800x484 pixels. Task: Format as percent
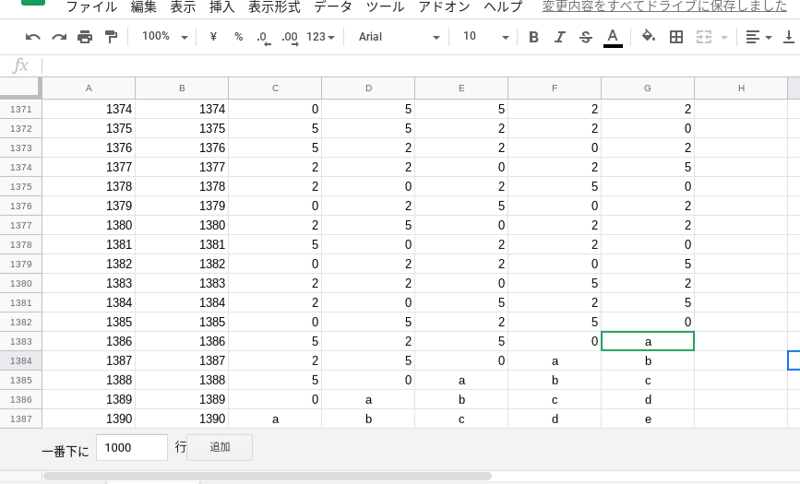click(238, 36)
